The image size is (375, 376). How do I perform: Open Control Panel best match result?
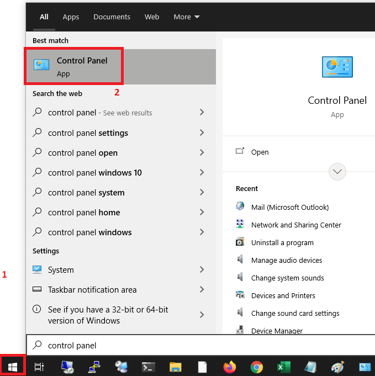[x=121, y=67]
